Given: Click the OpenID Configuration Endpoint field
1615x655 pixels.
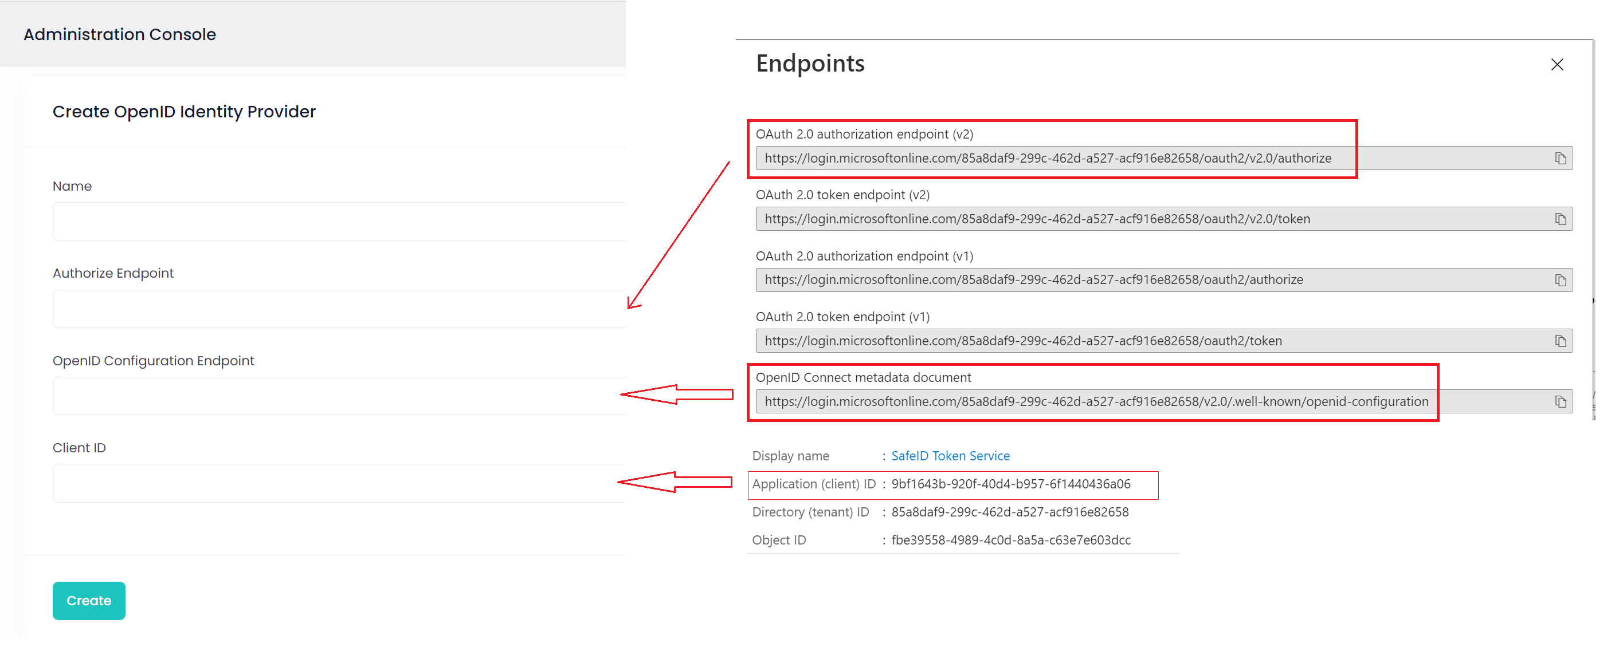Looking at the screenshot, I should click(x=339, y=396).
